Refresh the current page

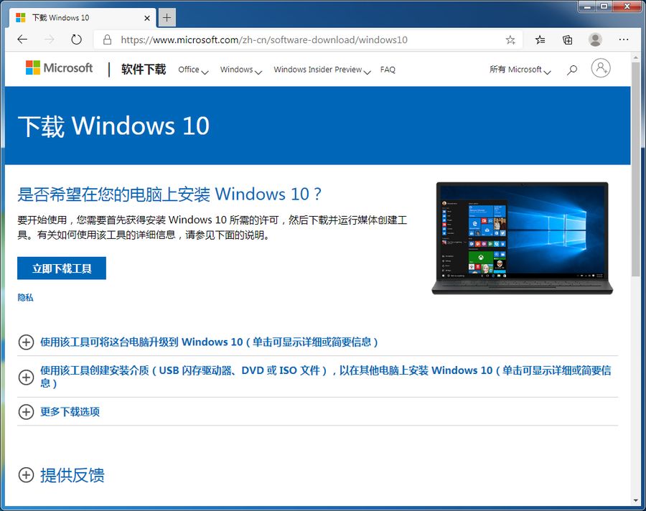(x=76, y=39)
